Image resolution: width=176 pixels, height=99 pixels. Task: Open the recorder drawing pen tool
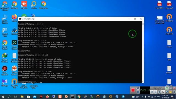(167, 92)
